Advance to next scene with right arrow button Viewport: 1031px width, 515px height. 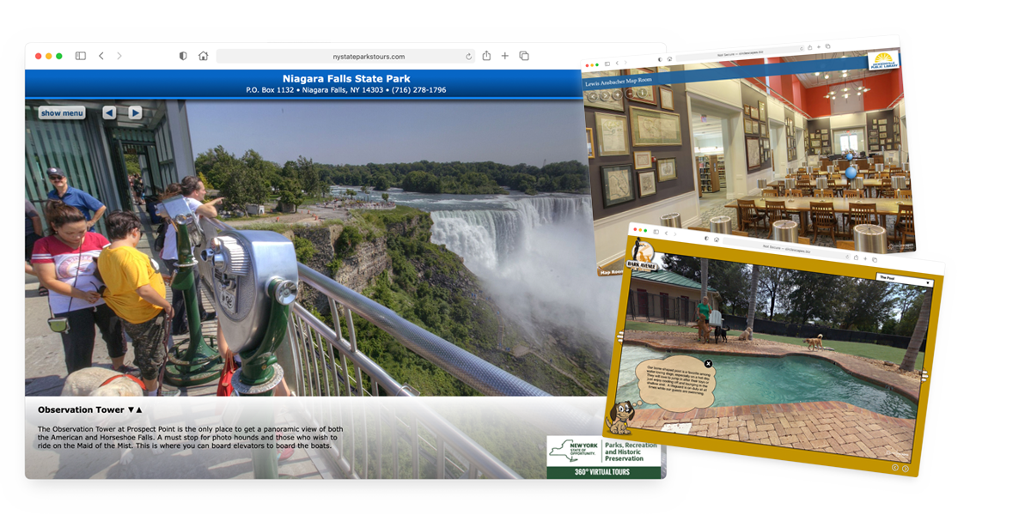point(135,112)
